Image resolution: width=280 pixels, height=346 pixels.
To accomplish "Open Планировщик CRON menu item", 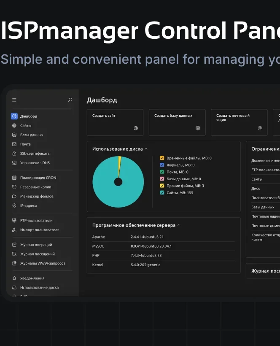I will point(38,178).
